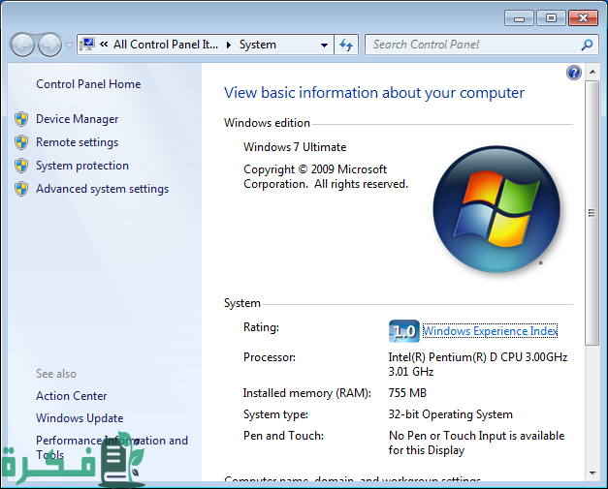Open the Windows Experience Index link

[x=490, y=331]
